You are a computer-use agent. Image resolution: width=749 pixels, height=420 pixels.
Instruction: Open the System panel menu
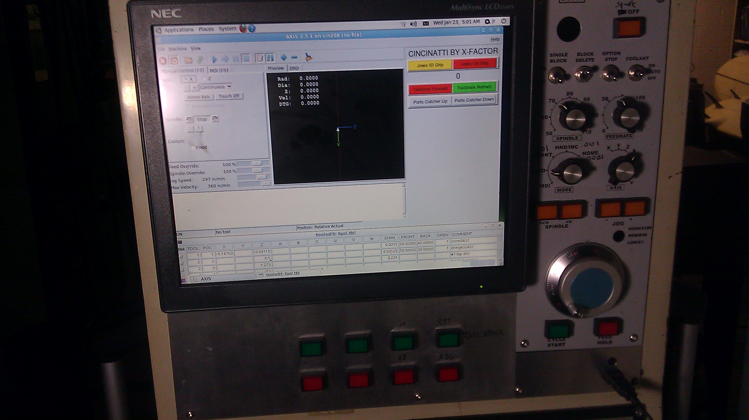[x=227, y=29]
